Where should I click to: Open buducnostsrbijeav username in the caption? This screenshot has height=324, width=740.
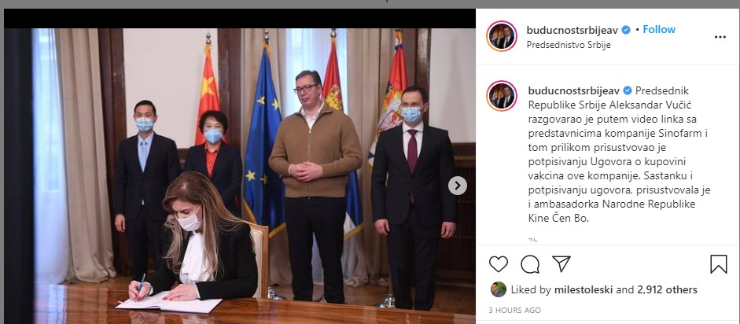[574, 90]
